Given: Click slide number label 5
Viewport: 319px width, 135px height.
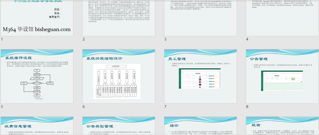Looking at the screenshot, I should coord(2,107).
